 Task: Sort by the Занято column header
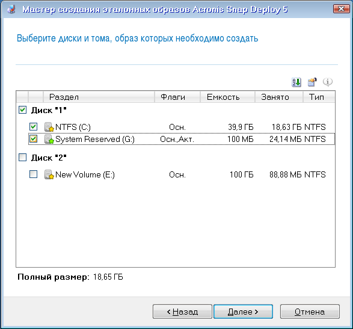[x=279, y=97]
